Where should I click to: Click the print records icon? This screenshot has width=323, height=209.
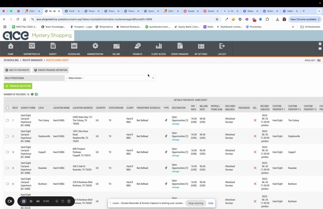[x=32, y=94]
